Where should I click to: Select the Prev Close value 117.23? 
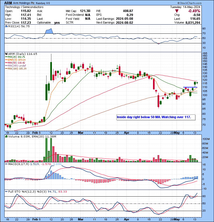coord(26,23)
